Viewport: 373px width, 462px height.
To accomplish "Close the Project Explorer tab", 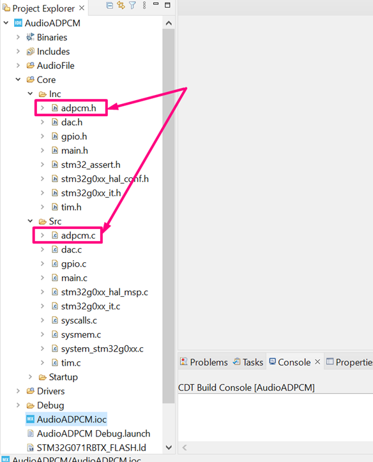I will pyautogui.click(x=82, y=8).
